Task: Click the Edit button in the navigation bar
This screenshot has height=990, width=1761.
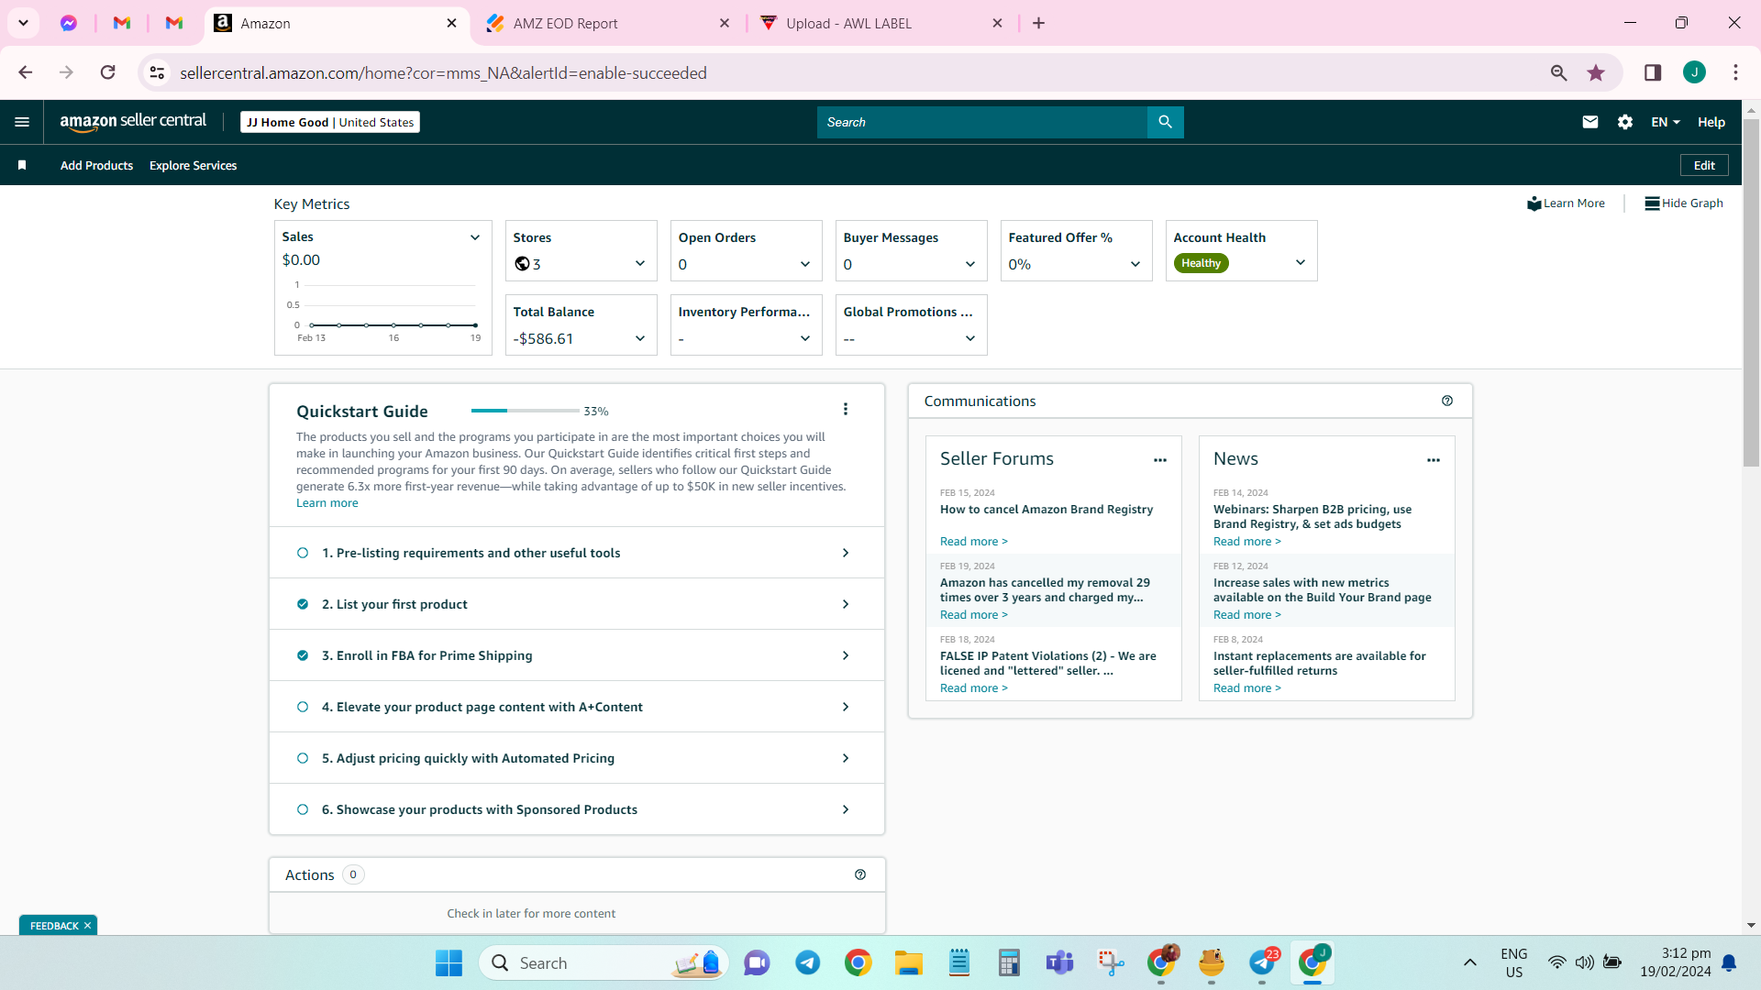Action: point(1704,165)
